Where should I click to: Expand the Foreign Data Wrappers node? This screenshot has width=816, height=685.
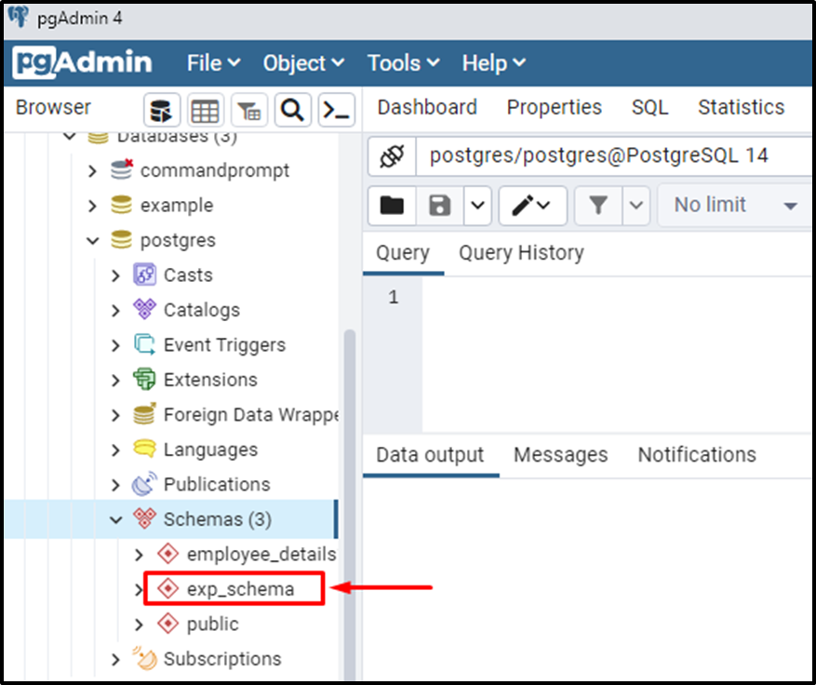[115, 415]
